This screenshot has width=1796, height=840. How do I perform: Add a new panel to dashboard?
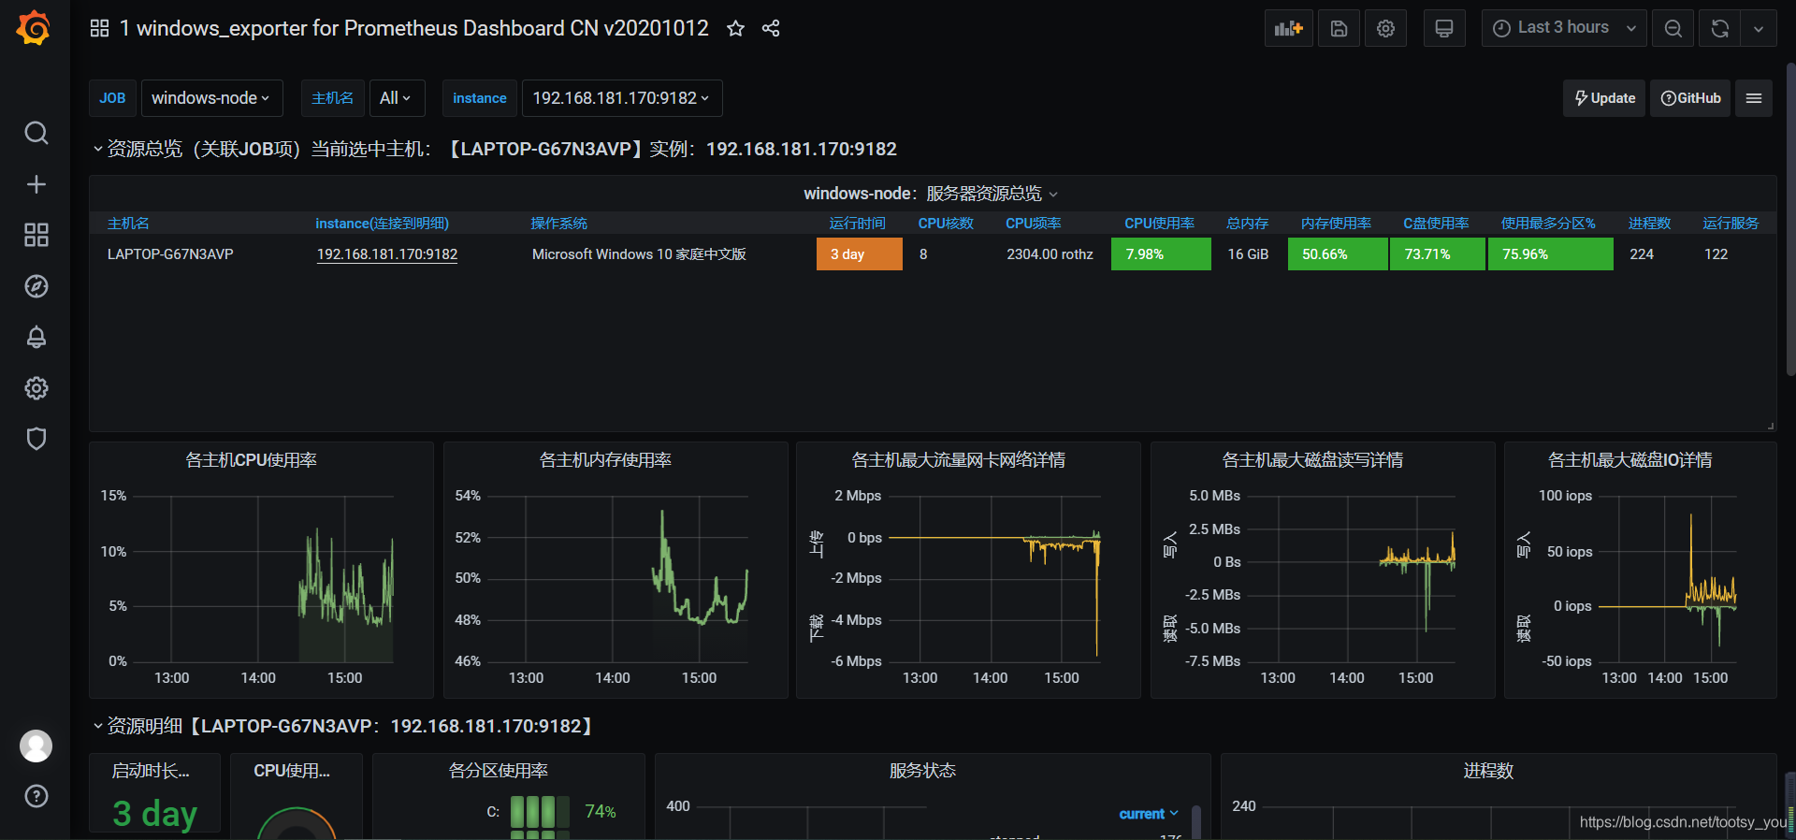(1288, 28)
